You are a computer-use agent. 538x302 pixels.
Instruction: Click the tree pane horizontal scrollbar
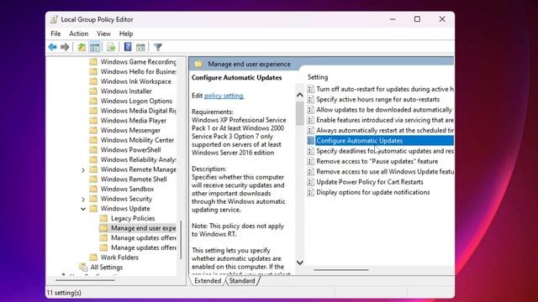pos(85,280)
